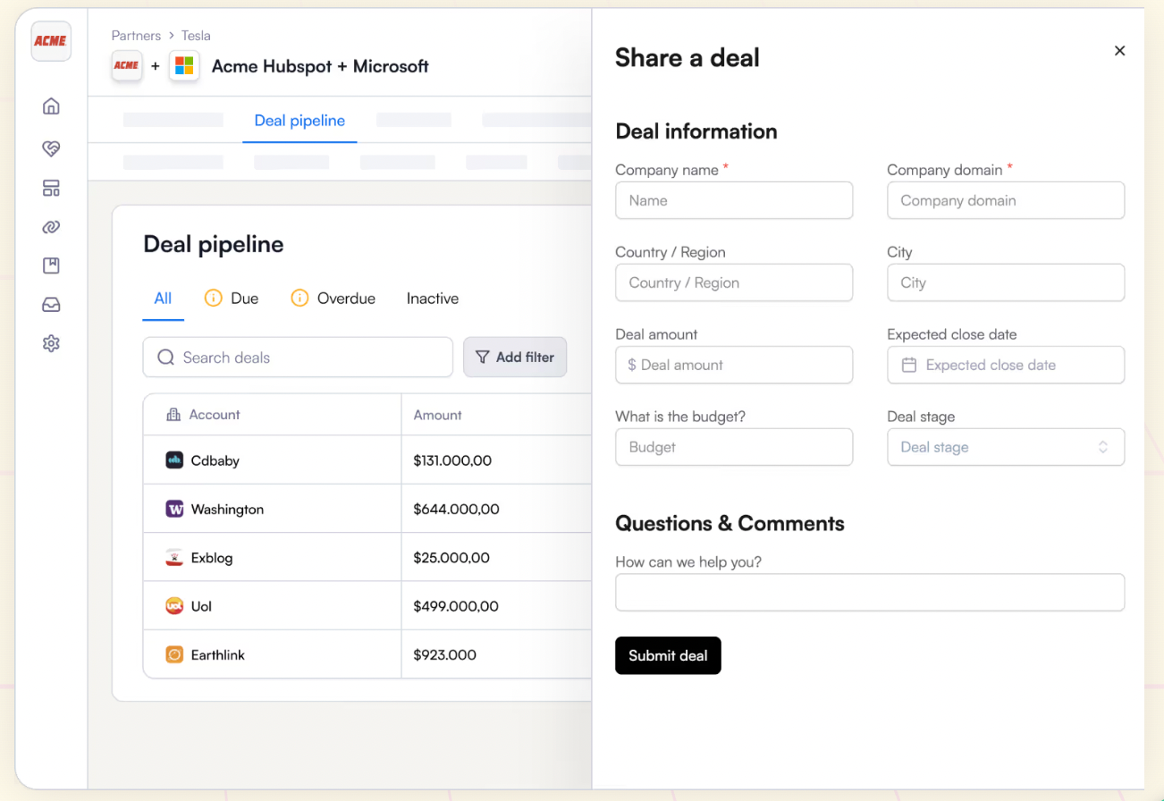Click the Exblog account name
1164x801 pixels.
point(212,558)
